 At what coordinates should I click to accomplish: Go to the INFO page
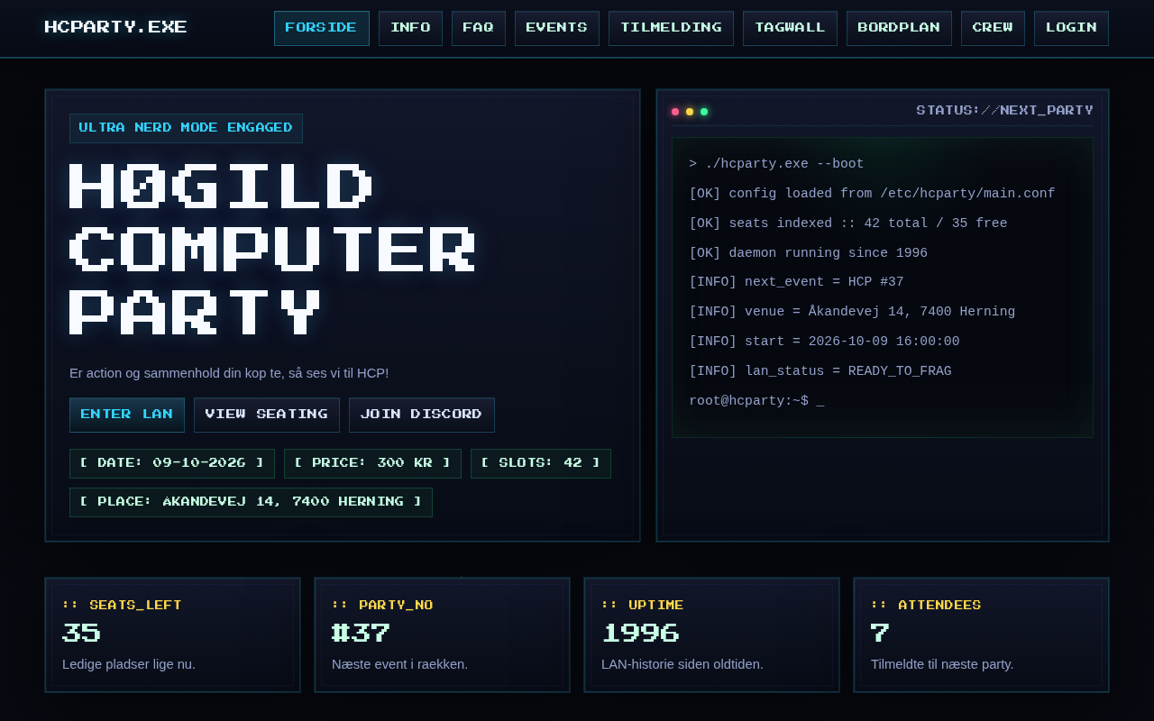pos(410,28)
